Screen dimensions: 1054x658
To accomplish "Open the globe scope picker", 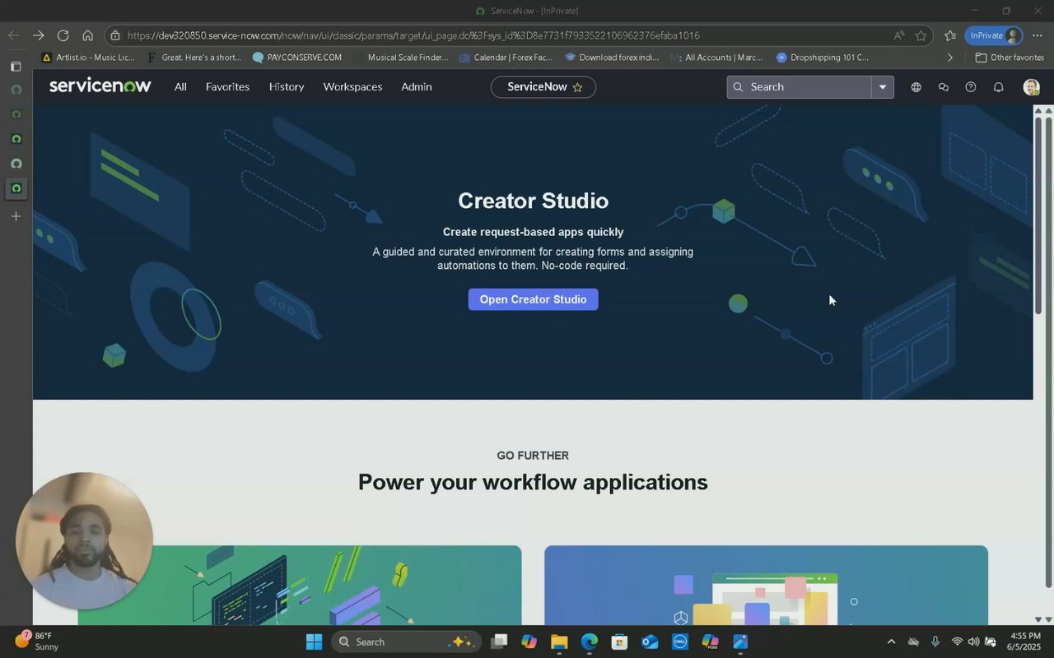I will point(916,87).
